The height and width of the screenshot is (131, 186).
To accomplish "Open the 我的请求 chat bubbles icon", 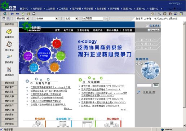I will coord(9,57).
